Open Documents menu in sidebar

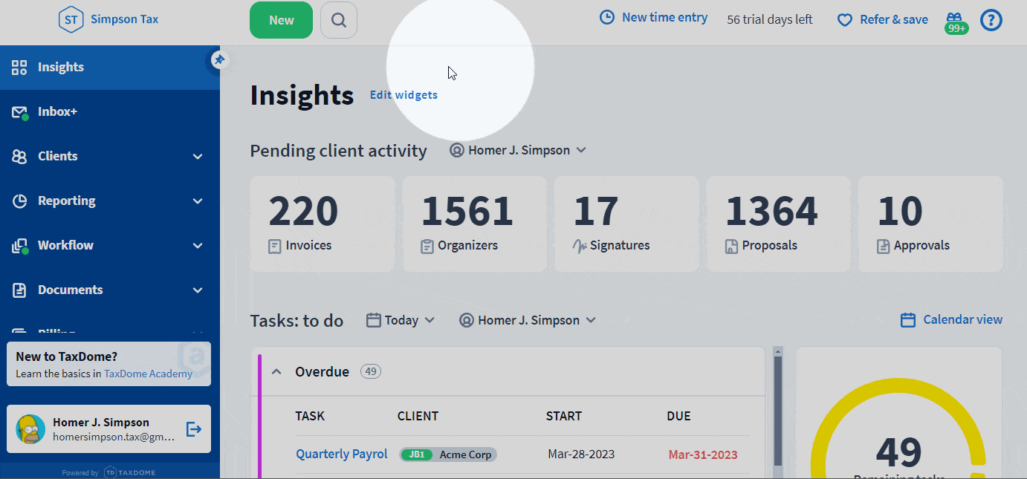110,290
